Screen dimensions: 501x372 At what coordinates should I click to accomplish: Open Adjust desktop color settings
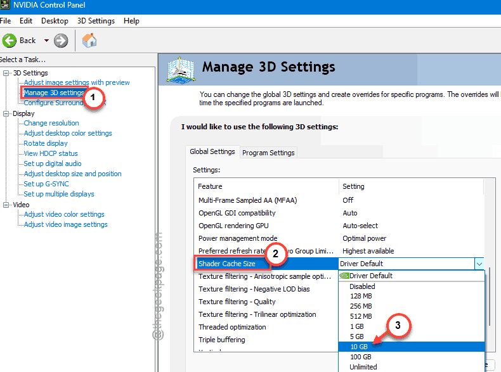click(x=68, y=133)
